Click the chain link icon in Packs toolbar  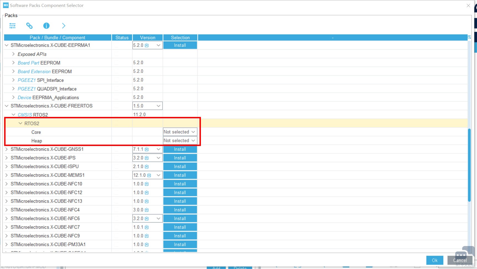(x=29, y=26)
